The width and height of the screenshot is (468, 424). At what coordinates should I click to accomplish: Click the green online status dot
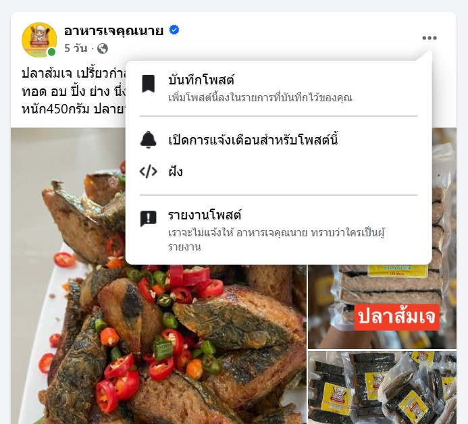point(51,52)
